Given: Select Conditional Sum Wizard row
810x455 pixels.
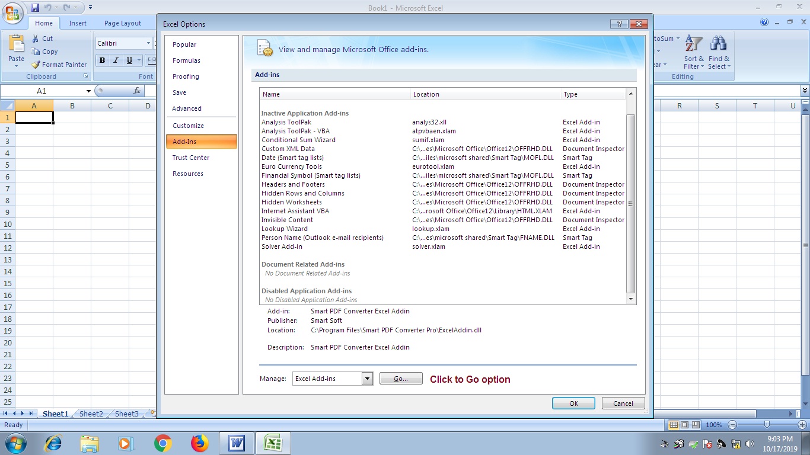Looking at the screenshot, I should coord(443,140).
